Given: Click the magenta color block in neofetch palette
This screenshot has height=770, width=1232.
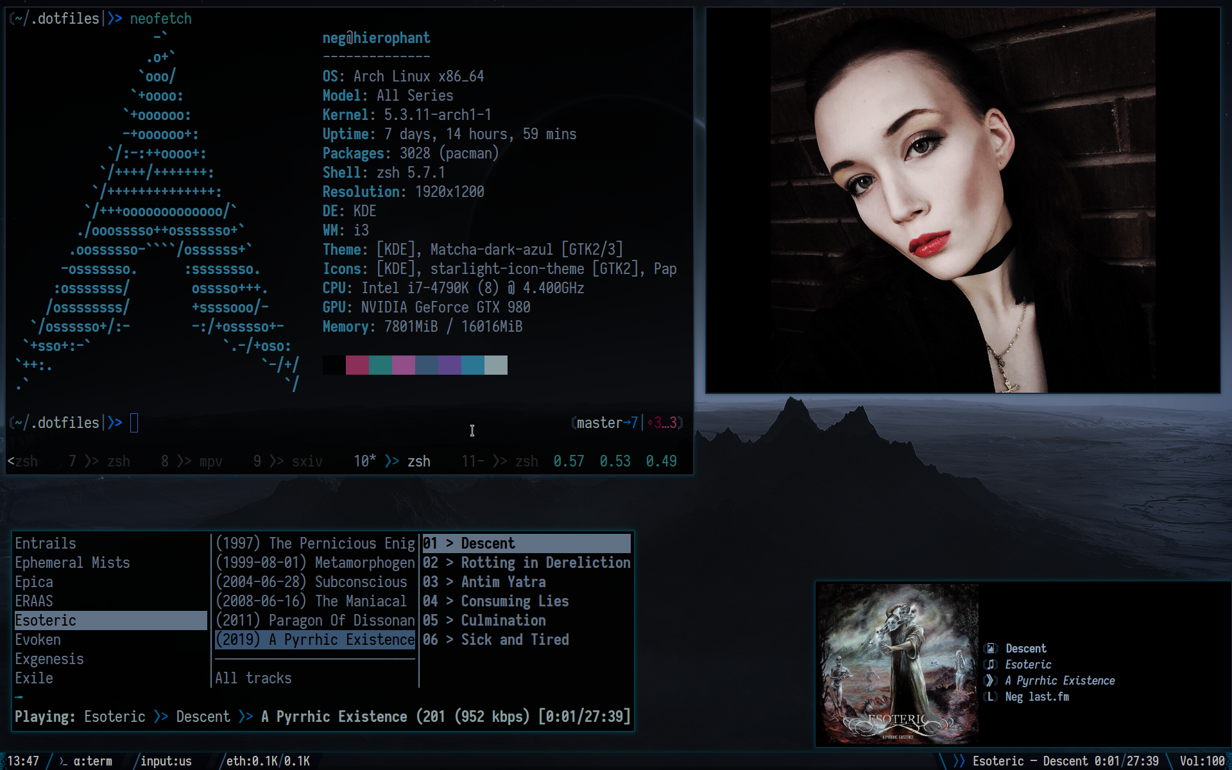Looking at the screenshot, I should coord(403,365).
